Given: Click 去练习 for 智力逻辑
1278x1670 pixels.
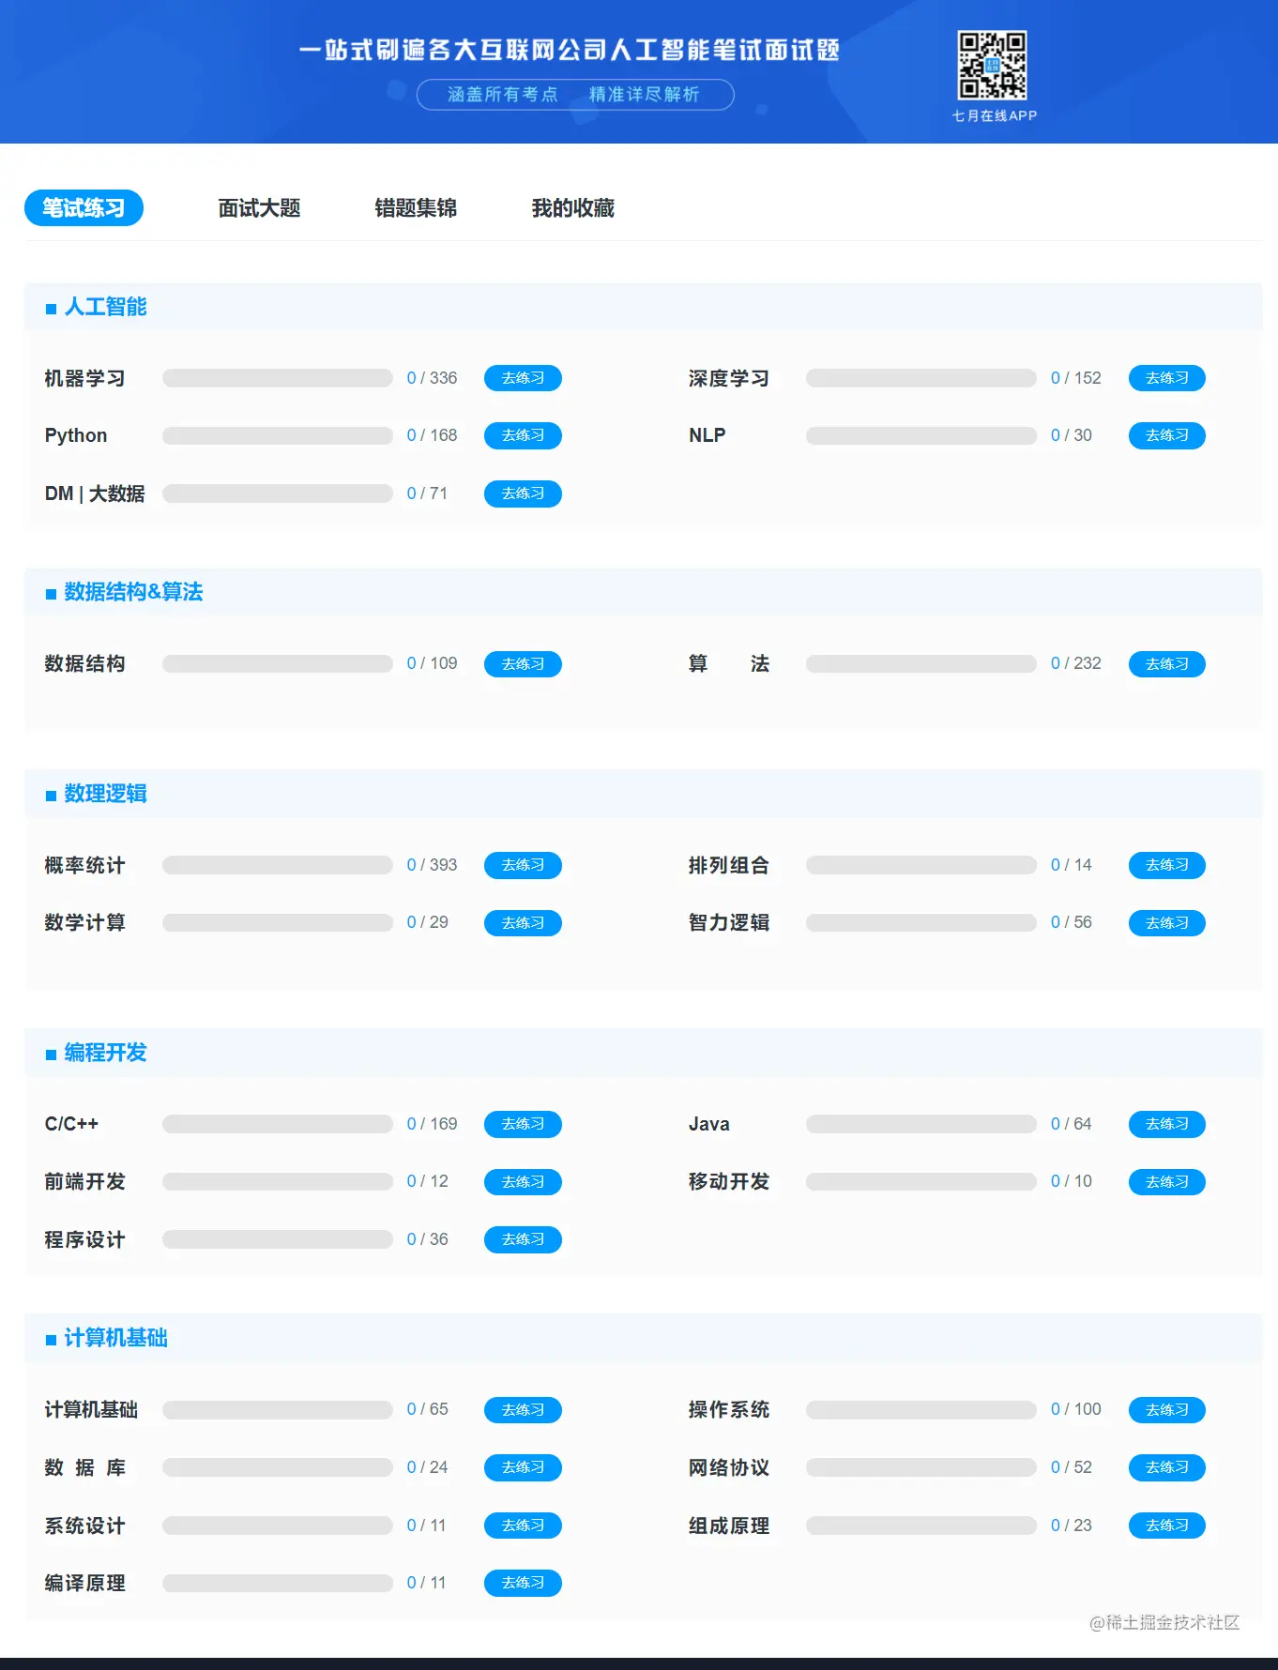Looking at the screenshot, I should 1166,923.
